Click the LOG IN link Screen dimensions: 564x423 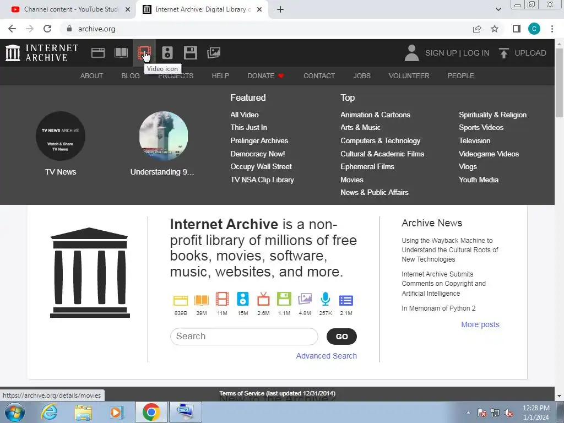476,53
